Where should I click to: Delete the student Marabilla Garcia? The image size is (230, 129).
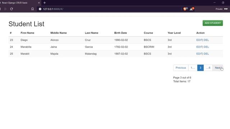(206, 47)
